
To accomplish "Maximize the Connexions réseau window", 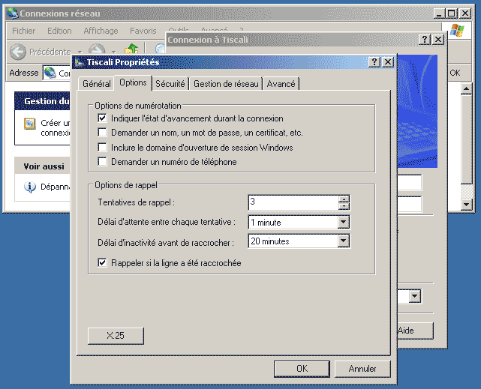I will 452,13.
